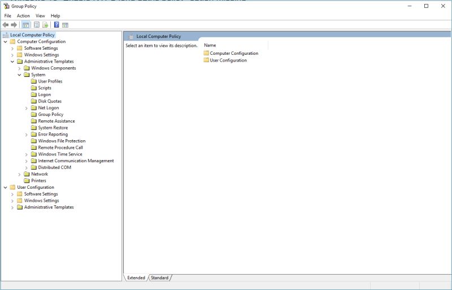
Task: Click Show/Hide Action Pane toolbar icon
Action: tap(65, 25)
